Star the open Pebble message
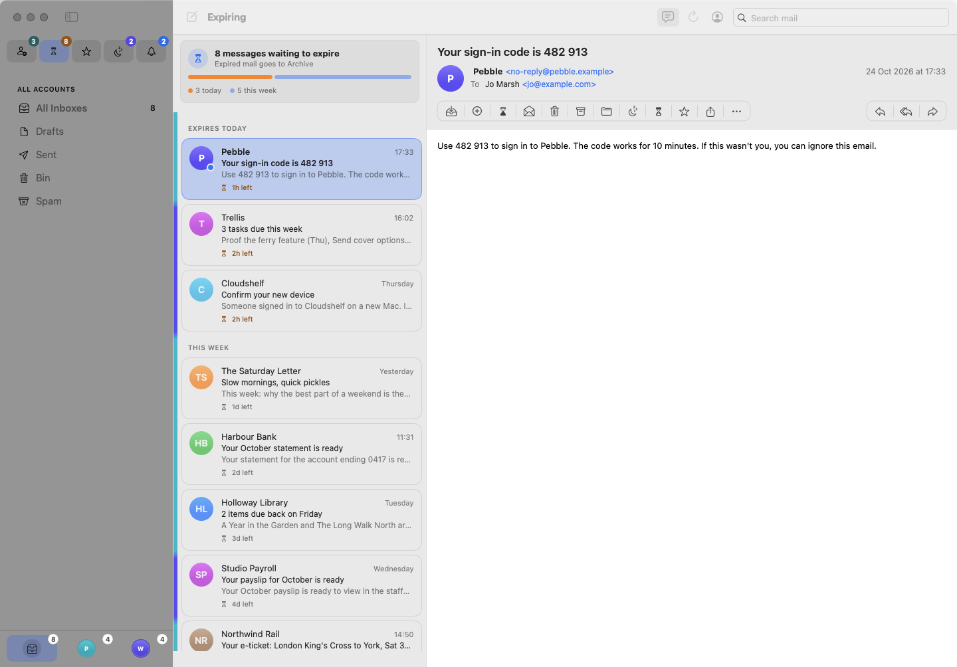This screenshot has width=957, height=667. click(x=685, y=112)
